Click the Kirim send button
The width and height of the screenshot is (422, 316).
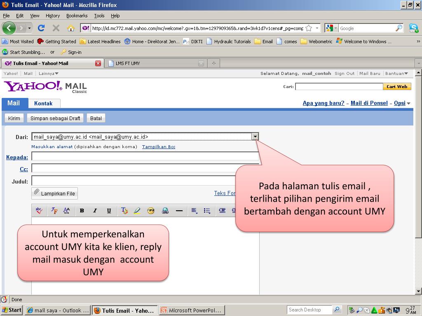(x=14, y=118)
